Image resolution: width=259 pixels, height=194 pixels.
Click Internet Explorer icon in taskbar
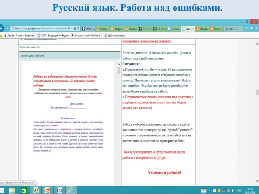point(71,190)
